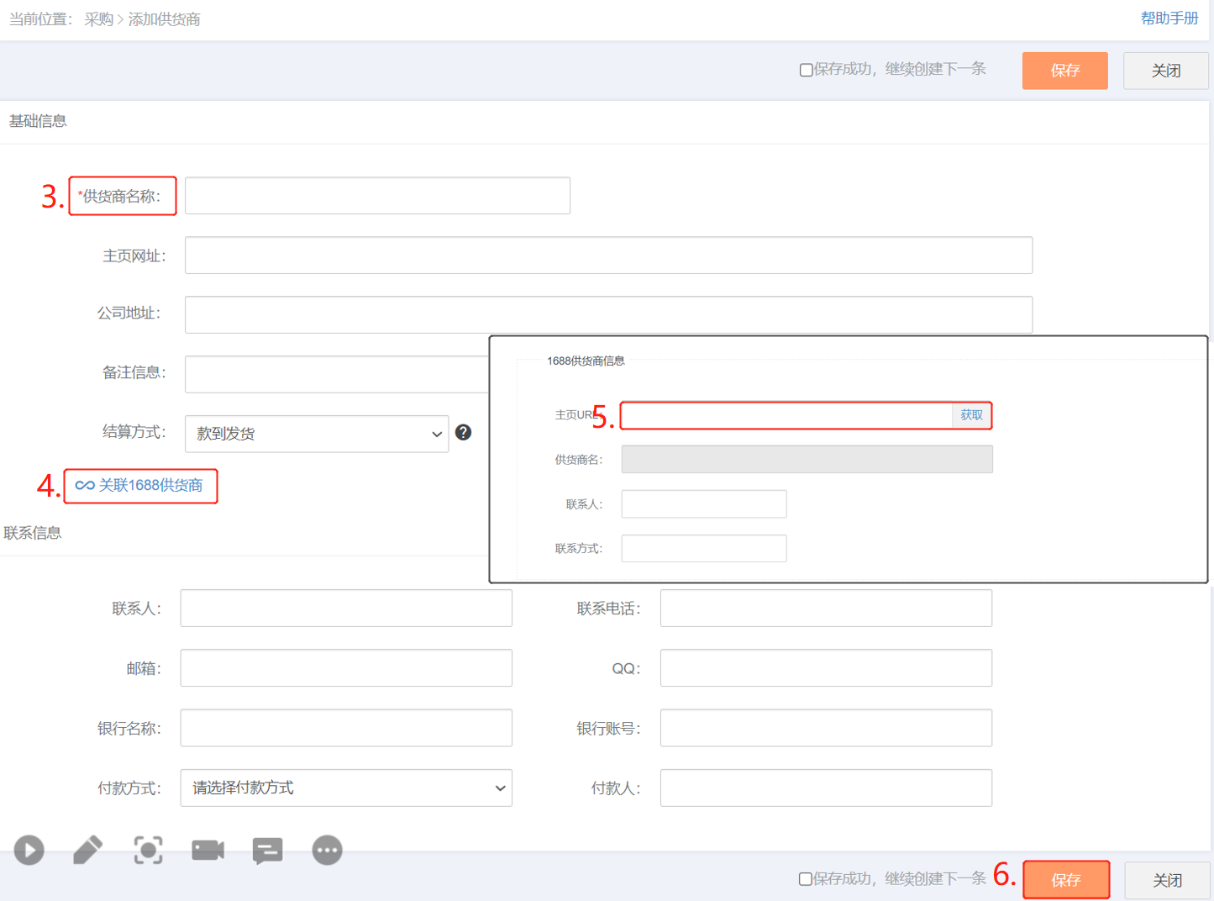Open the chat comment icon
Image resolution: width=1214 pixels, height=901 pixels.
(x=267, y=851)
